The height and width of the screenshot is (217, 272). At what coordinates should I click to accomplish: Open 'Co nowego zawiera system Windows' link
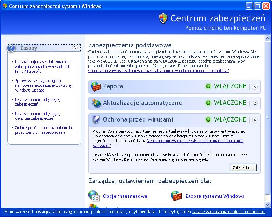158,71
